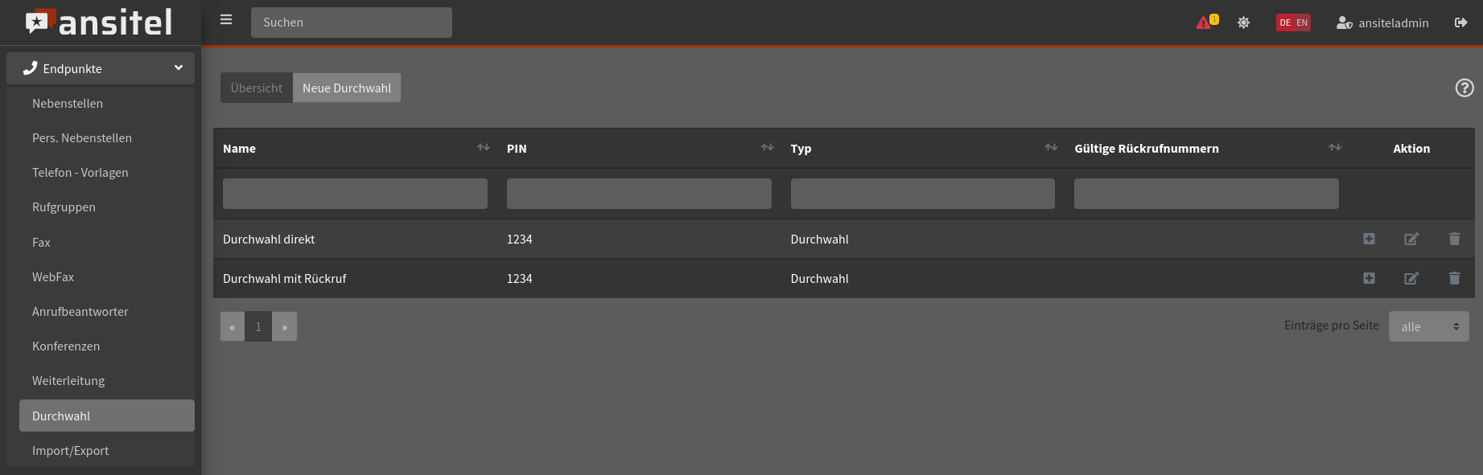Click the hamburger menu icon
The image size is (1483, 475).
coord(226,20)
